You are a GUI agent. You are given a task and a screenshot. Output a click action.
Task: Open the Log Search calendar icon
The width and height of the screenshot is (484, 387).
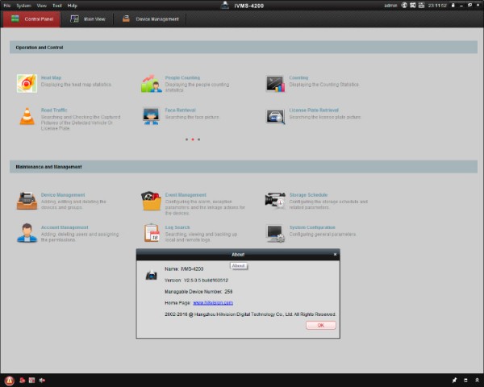click(x=152, y=233)
